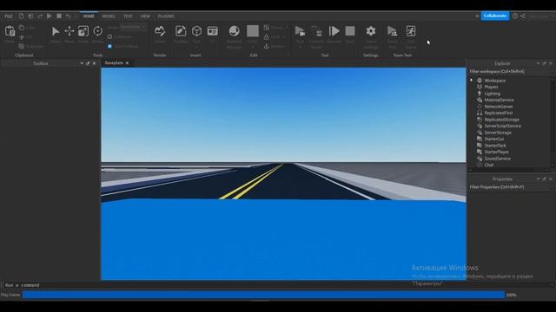556x312 pixels.
Task: Switch to the VIEW ribbon tab
Action: [145, 16]
